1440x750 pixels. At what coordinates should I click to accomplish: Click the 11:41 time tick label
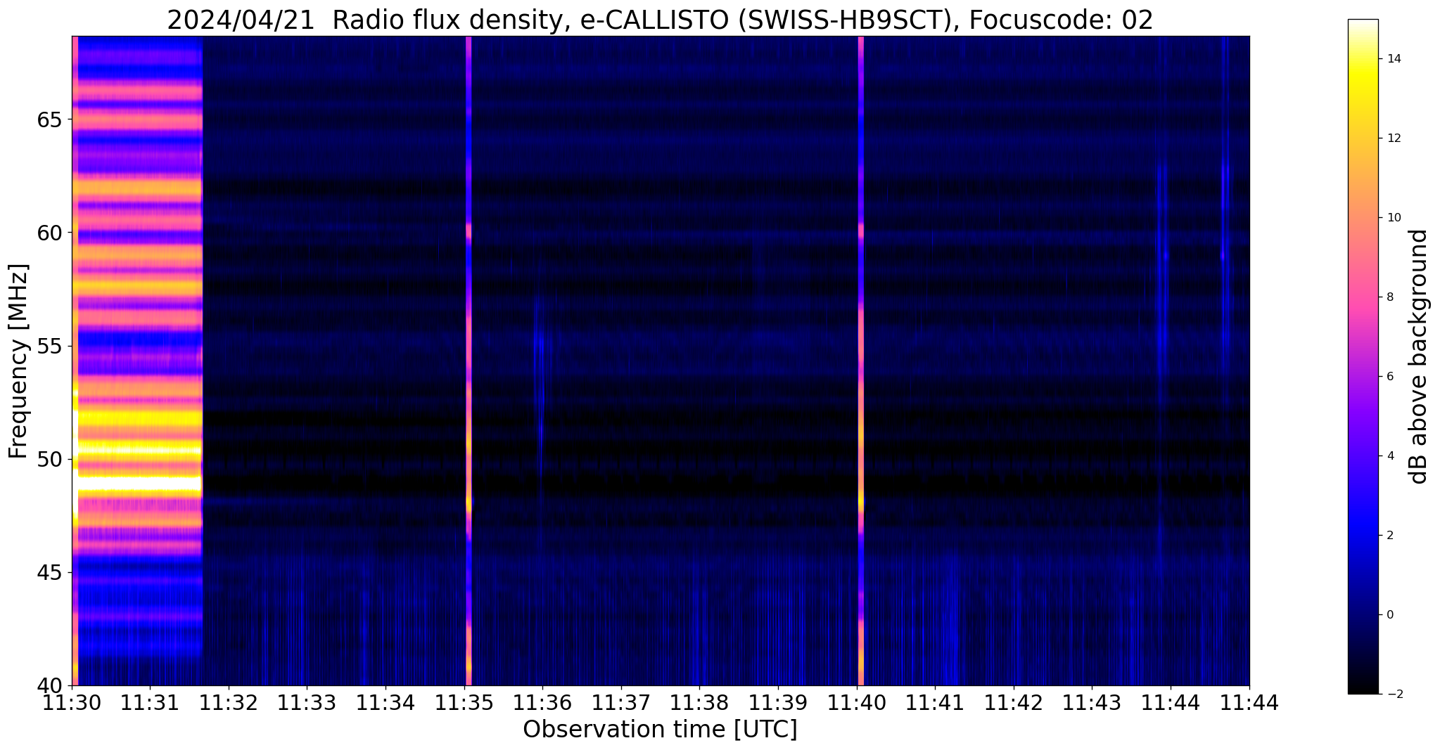pos(935,702)
